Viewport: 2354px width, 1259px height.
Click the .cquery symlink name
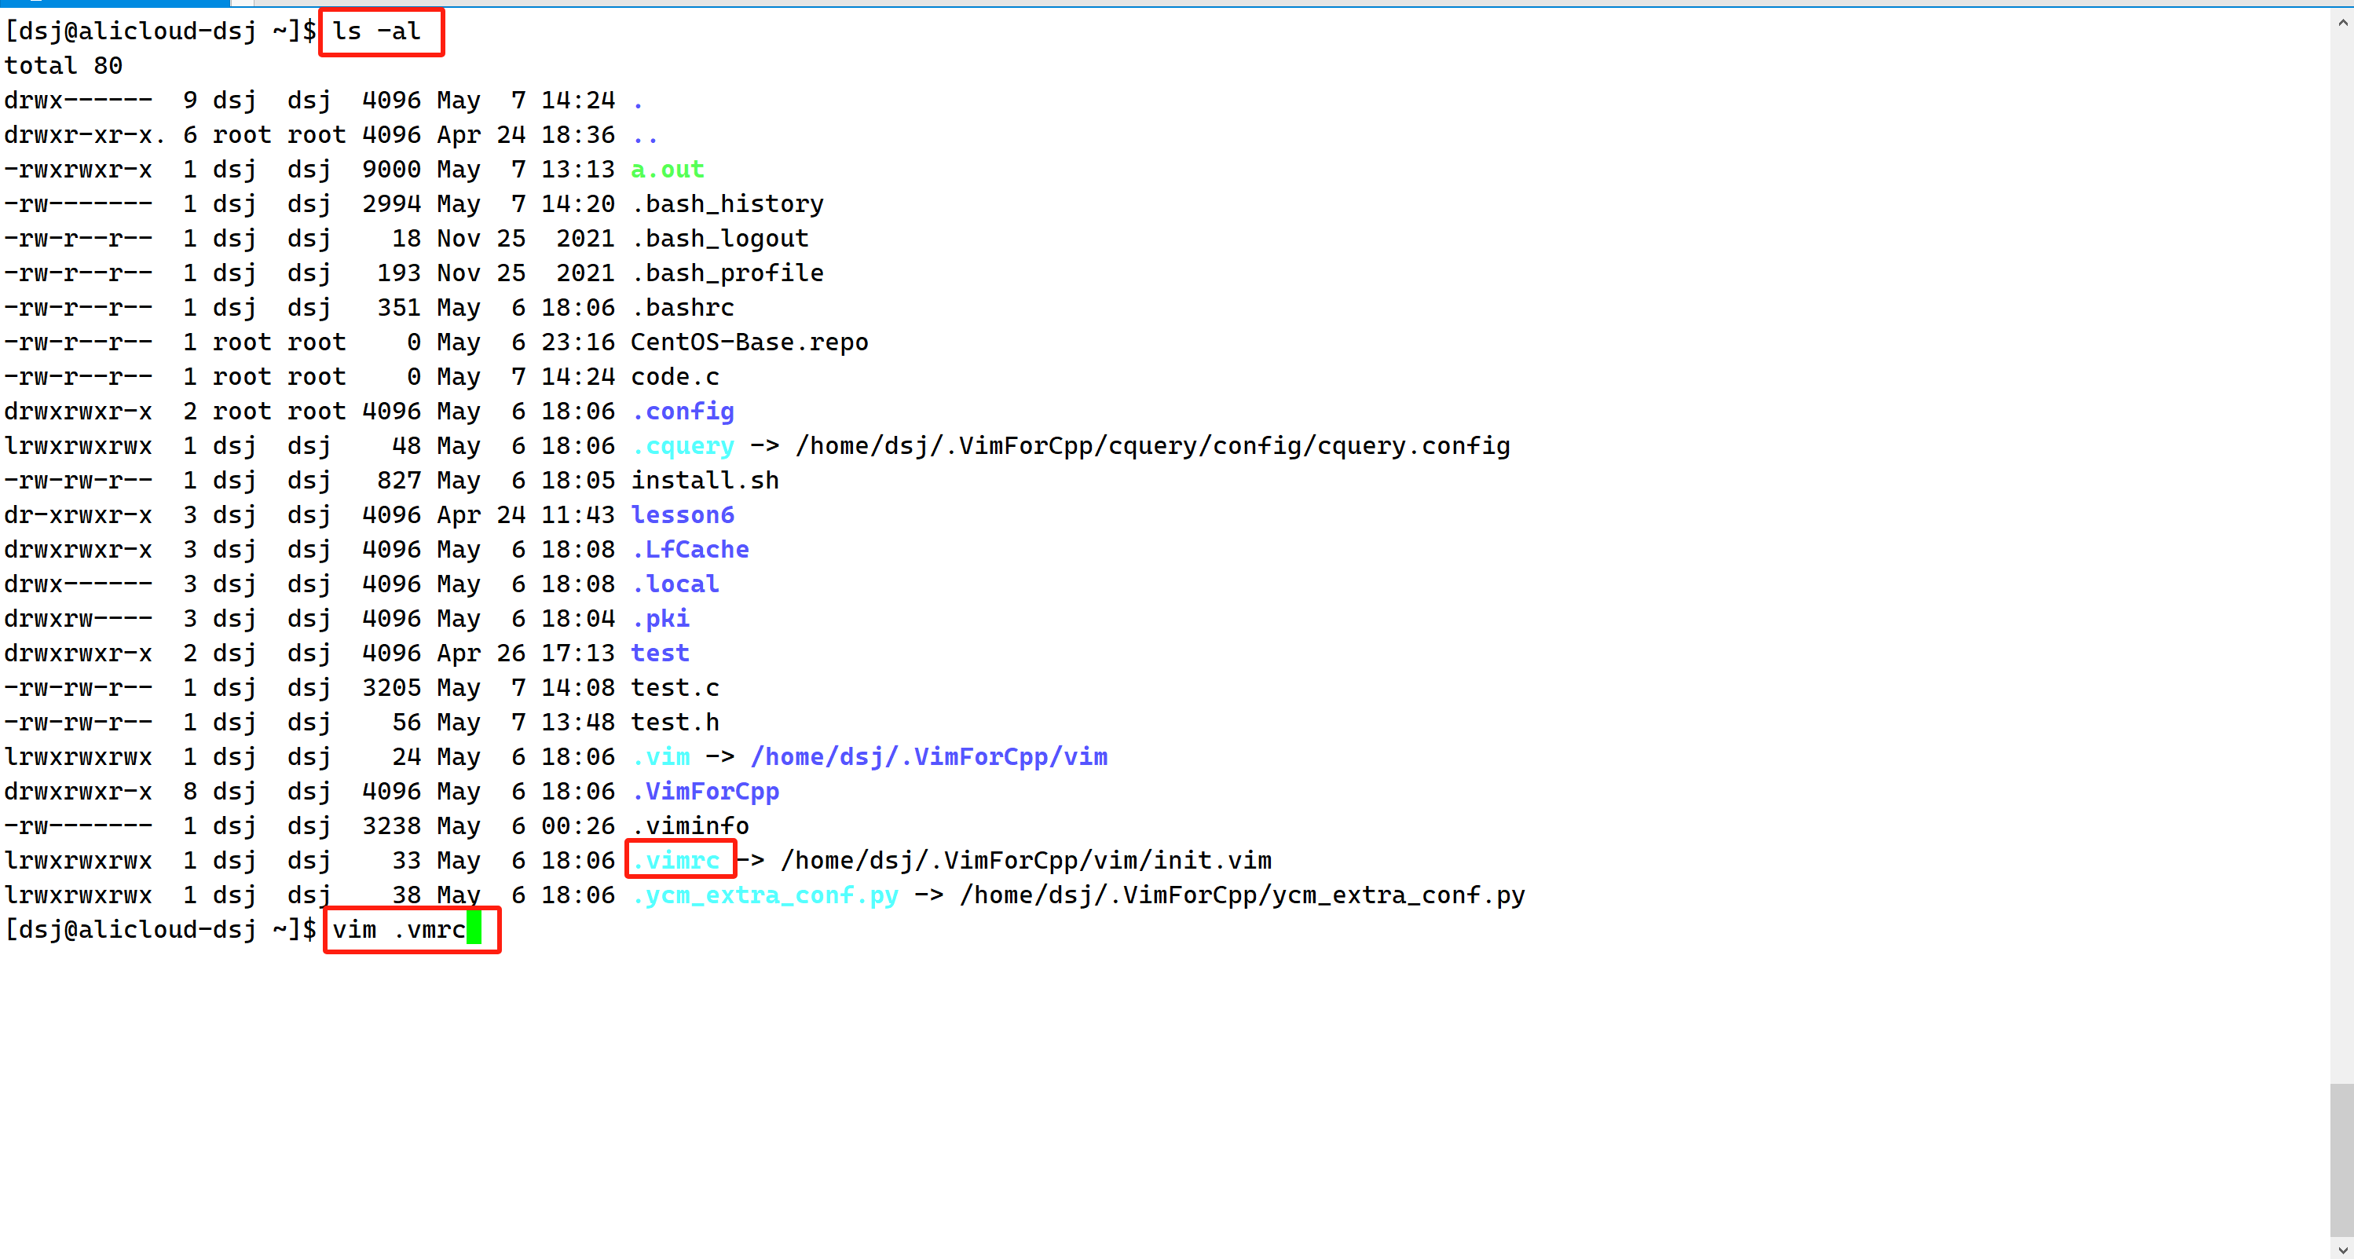click(683, 446)
